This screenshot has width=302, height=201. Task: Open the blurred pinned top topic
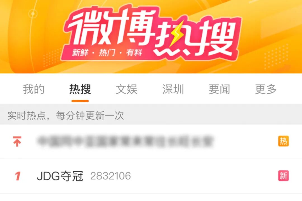(x=125, y=141)
